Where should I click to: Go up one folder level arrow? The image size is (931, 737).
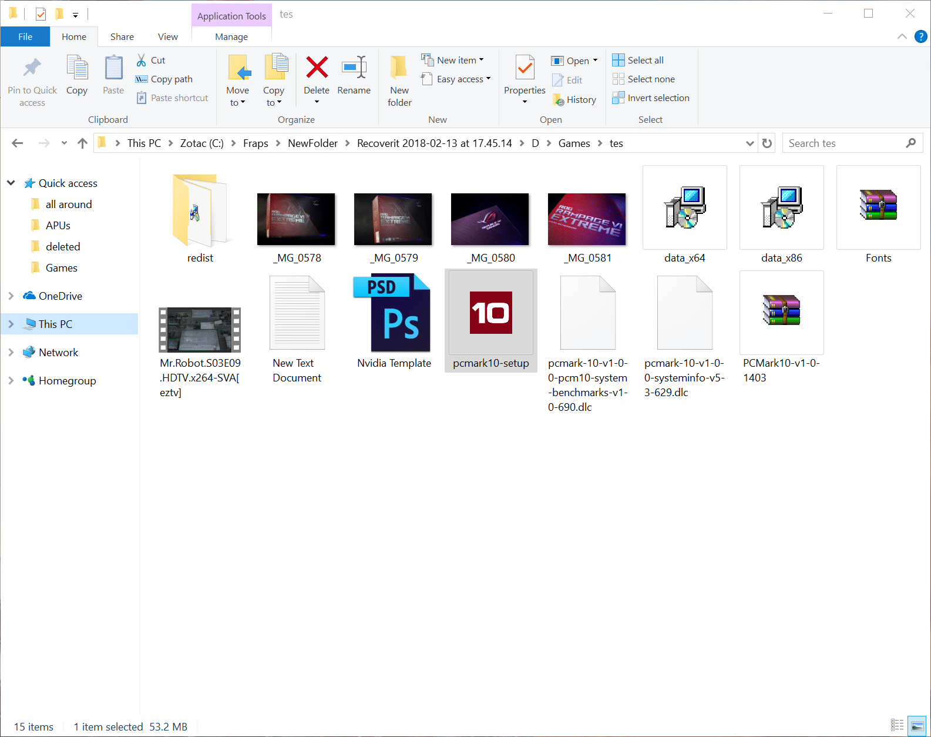(82, 143)
